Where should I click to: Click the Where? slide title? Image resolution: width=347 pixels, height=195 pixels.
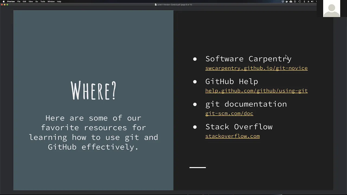(x=94, y=90)
